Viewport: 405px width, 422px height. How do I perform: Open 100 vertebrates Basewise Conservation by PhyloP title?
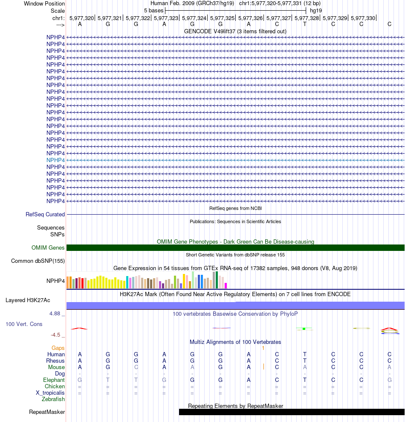click(235, 314)
